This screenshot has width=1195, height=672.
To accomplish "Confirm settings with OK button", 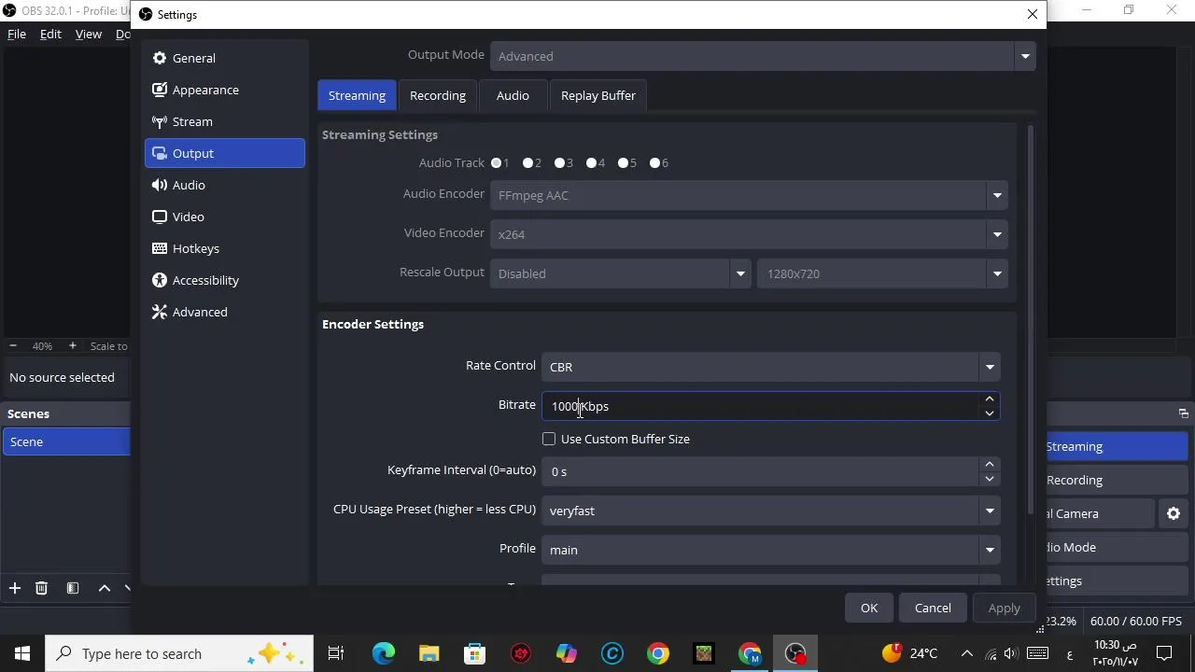I will 869,608.
